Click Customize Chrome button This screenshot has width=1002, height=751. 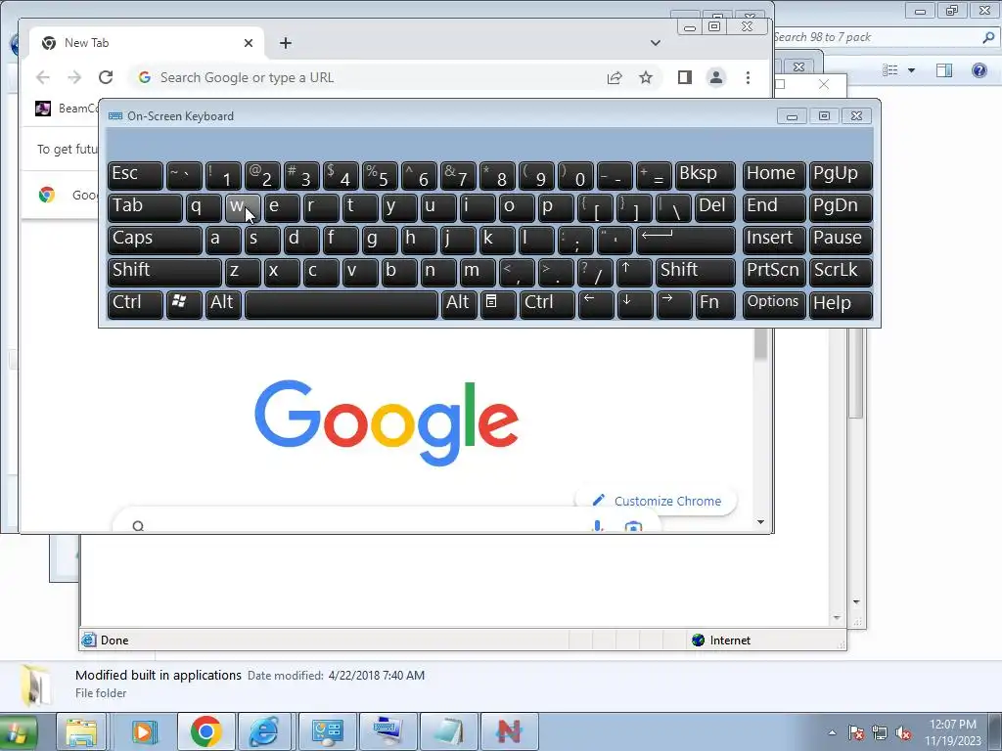point(657,501)
